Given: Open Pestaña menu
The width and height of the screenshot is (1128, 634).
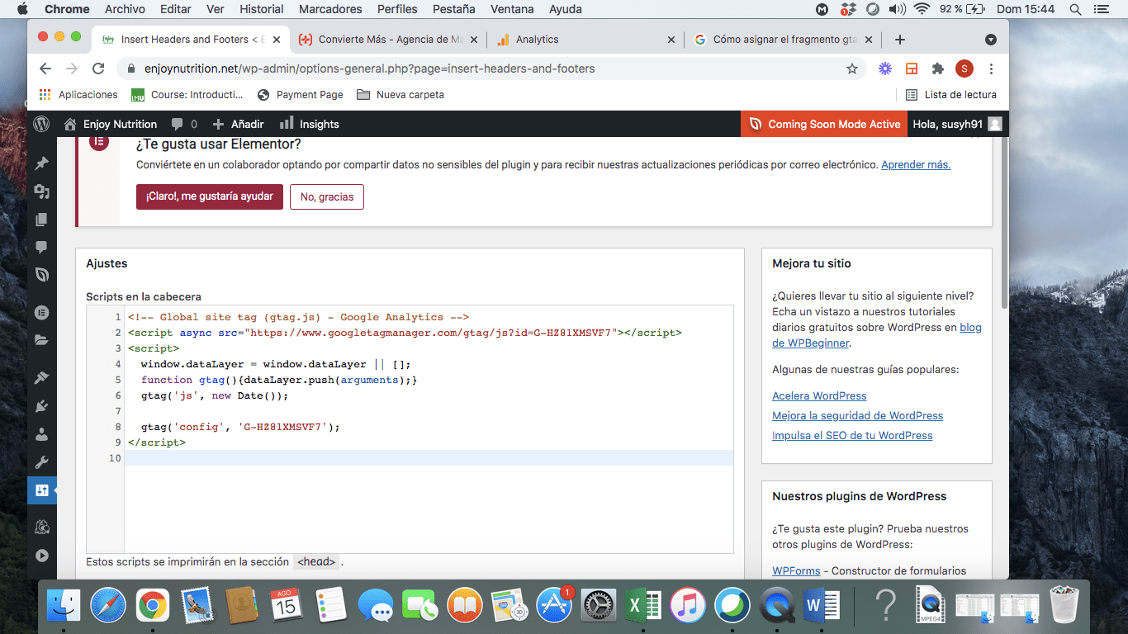Looking at the screenshot, I should (453, 9).
